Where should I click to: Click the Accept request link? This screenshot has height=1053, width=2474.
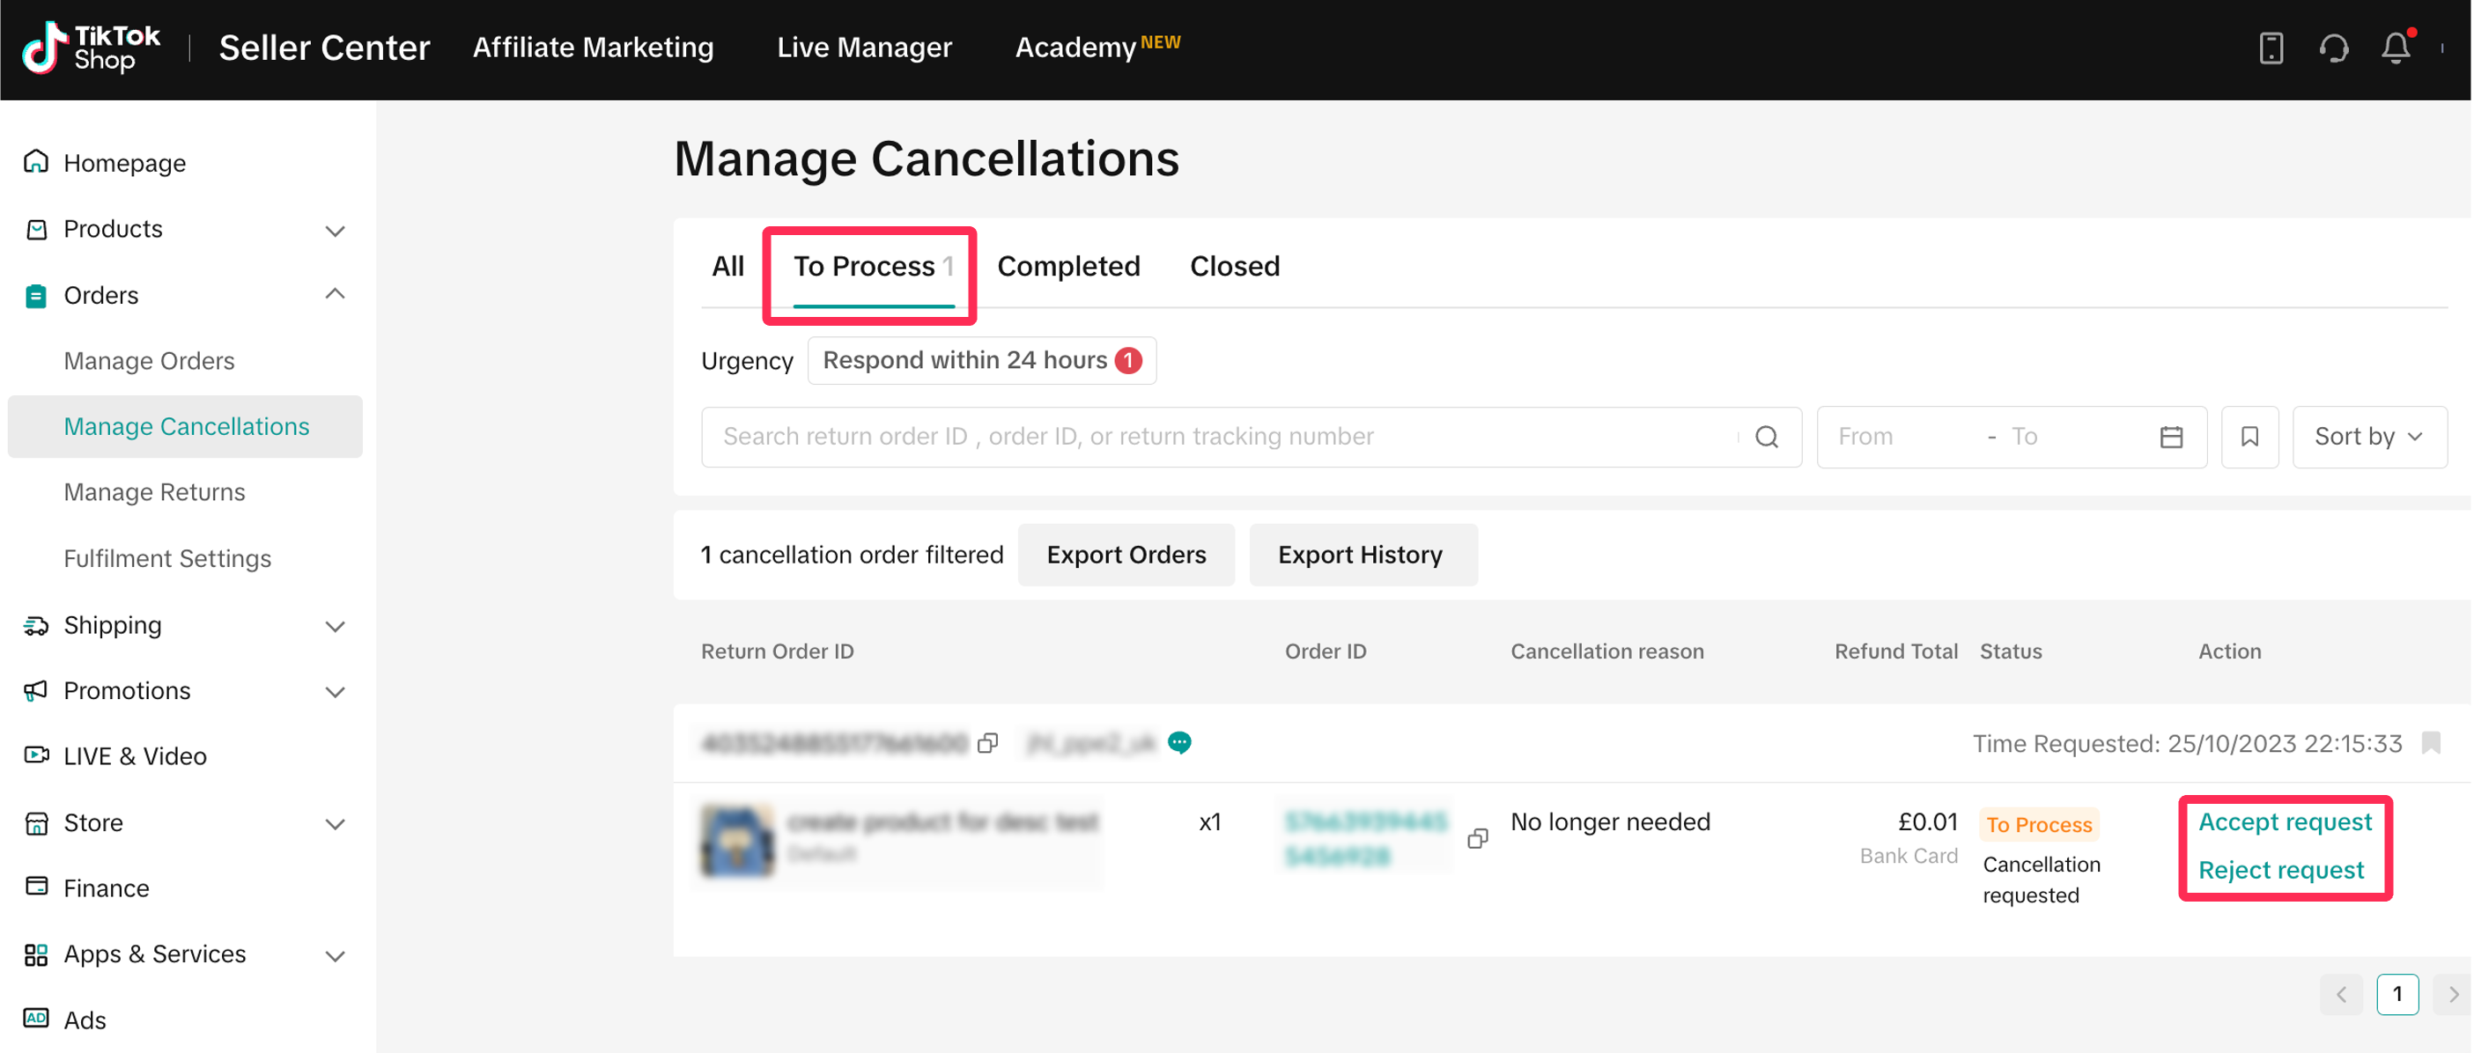coord(2284,821)
